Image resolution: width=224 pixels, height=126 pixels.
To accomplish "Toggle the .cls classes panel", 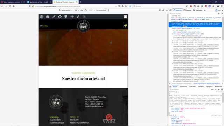I will 216,90.
